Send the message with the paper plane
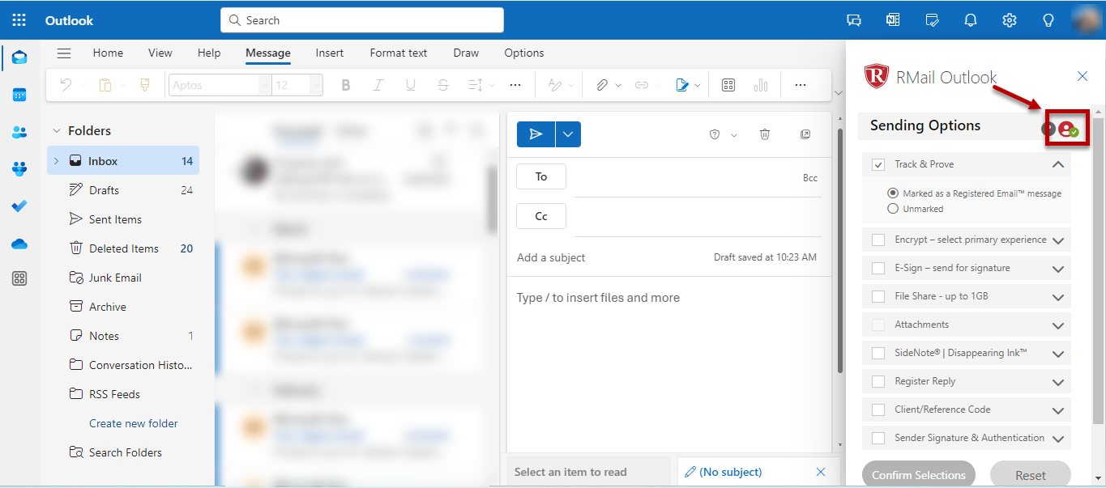The image size is (1106, 488). tap(536, 134)
